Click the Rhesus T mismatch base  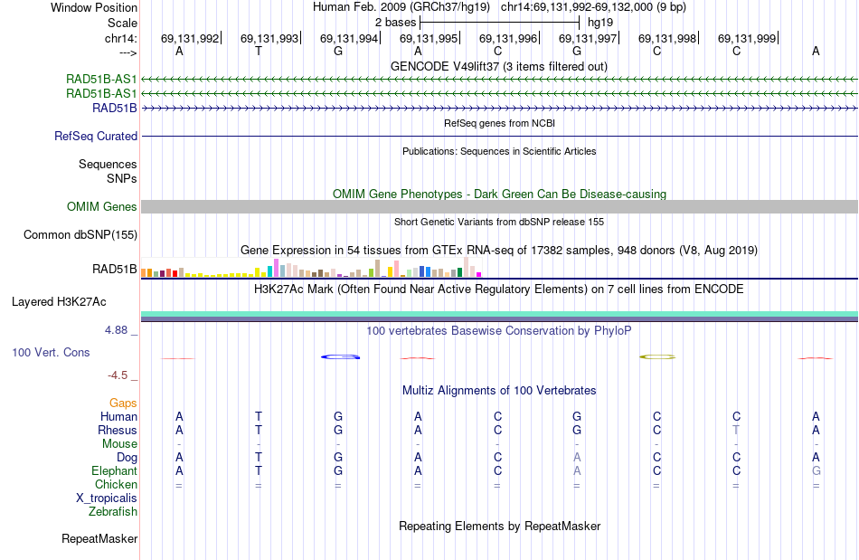[x=736, y=430]
